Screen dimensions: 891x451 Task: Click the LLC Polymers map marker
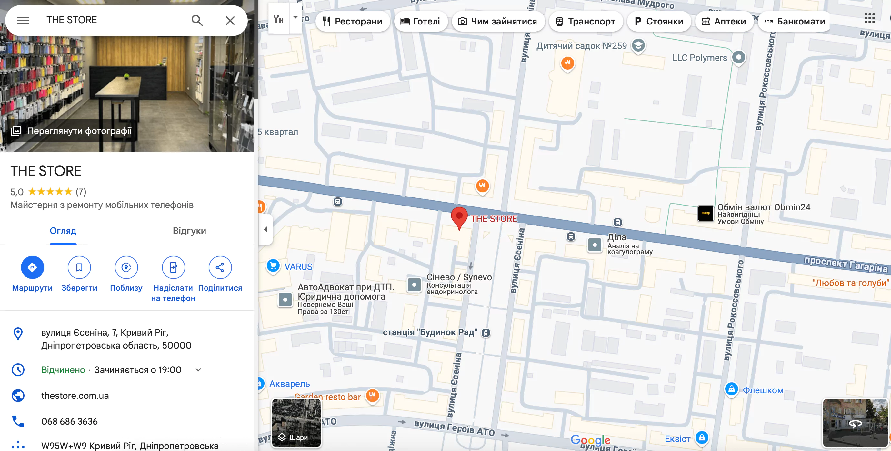(738, 57)
